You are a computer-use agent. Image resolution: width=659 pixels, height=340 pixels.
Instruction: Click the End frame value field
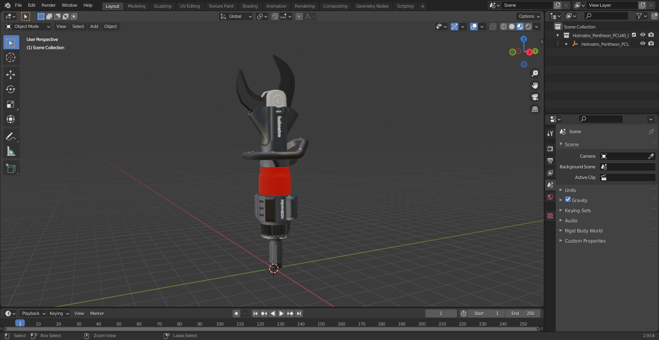coord(523,313)
